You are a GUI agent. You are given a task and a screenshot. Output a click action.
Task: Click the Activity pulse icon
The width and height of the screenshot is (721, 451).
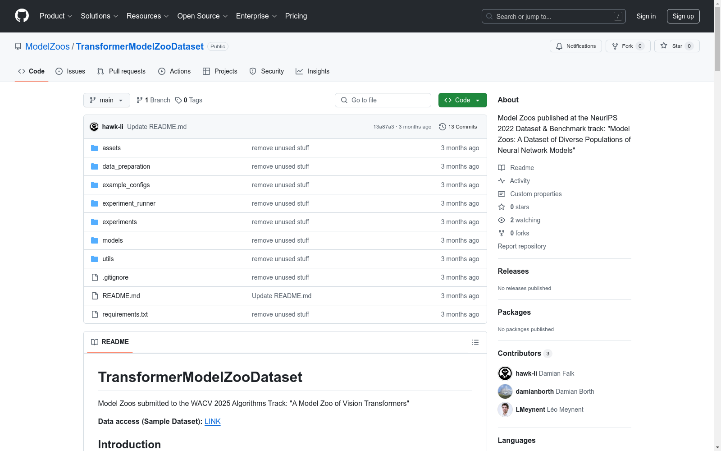502,181
